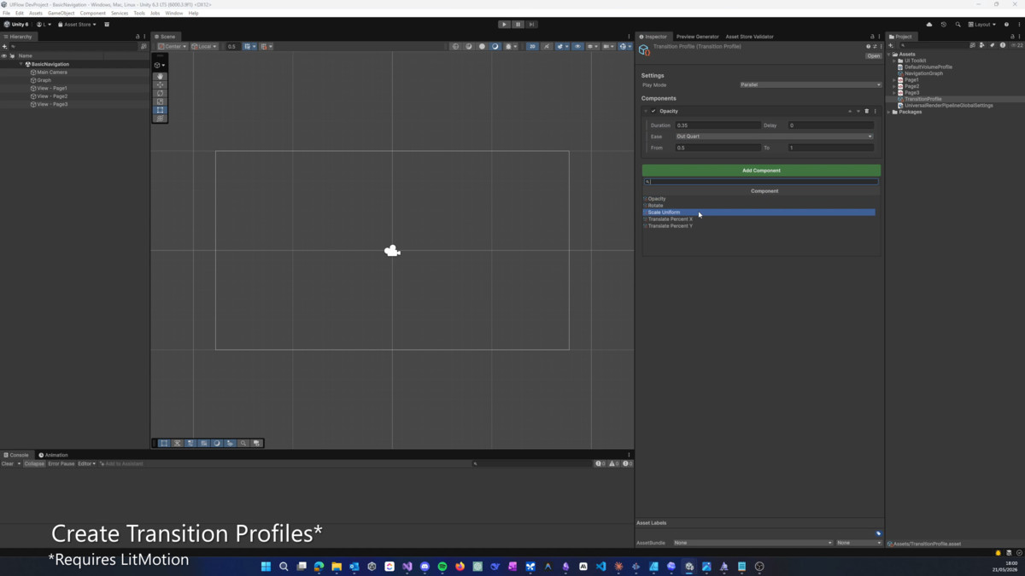Click the green Add Component button
Viewport: 1025px width, 576px height.
click(761, 171)
